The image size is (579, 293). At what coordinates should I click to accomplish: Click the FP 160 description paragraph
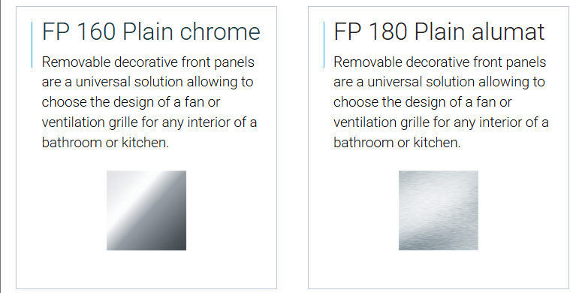[x=149, y=102]
